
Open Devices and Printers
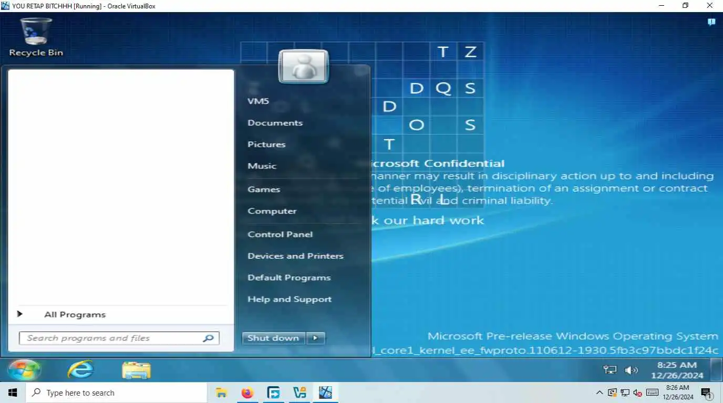[x=295, y=256]
